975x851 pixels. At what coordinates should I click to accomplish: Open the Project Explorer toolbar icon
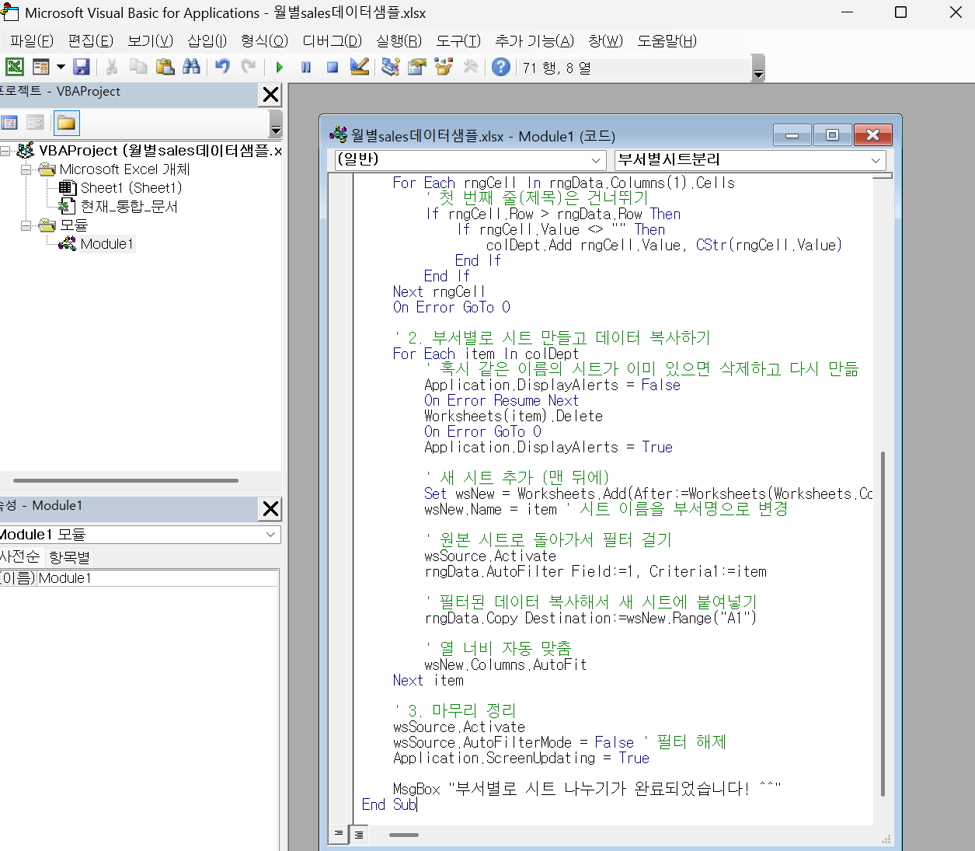pos(391,67)
